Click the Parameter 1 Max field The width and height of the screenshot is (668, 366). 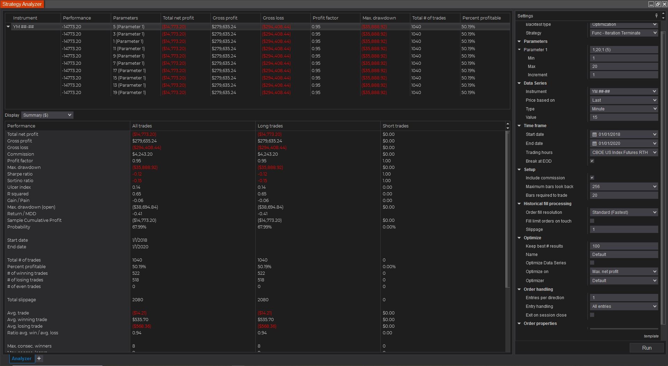point(624,67)
